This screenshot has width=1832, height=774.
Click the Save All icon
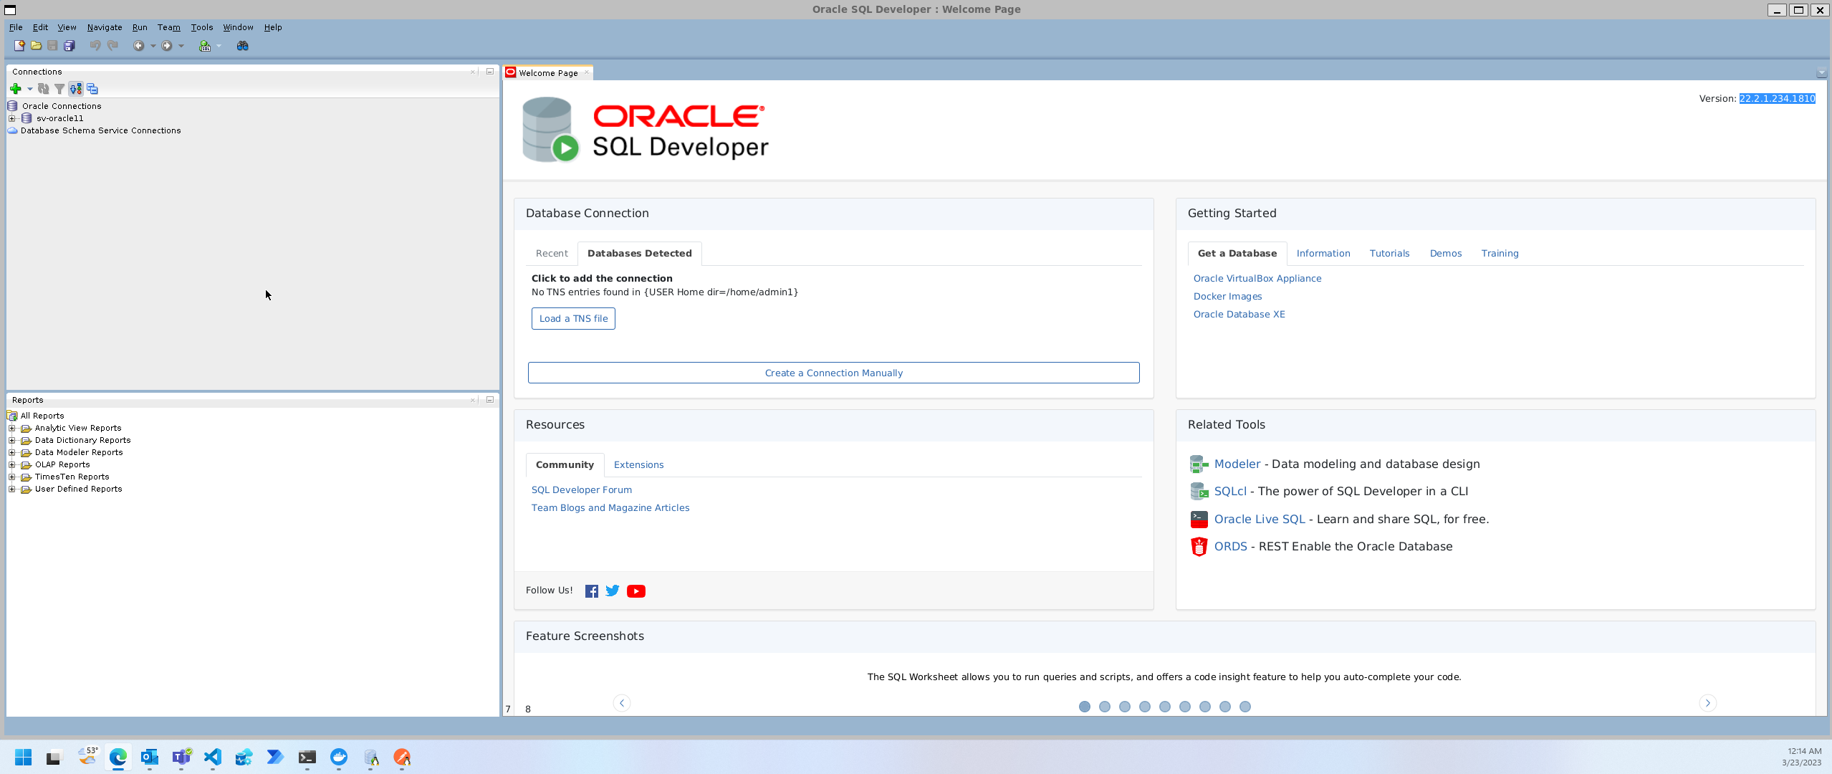click(x=69, y=45)
